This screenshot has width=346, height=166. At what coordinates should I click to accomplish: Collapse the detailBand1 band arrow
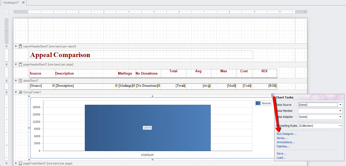[16, 81]
